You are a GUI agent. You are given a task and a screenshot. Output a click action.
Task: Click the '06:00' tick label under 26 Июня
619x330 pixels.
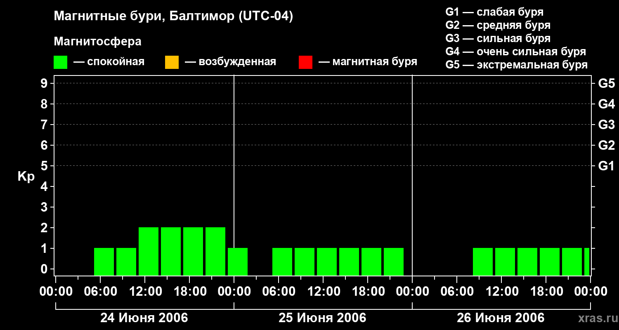[x=457, y=292]
